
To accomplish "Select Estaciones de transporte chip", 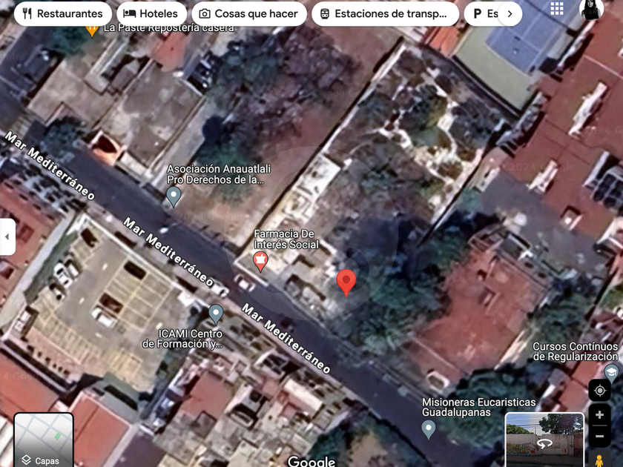I will point(385,13).
